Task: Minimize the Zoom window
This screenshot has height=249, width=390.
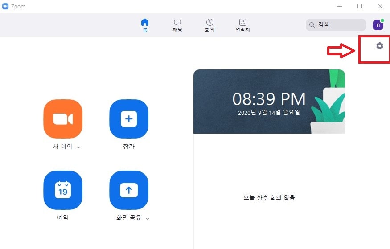Action: click(x=340, y=7)
